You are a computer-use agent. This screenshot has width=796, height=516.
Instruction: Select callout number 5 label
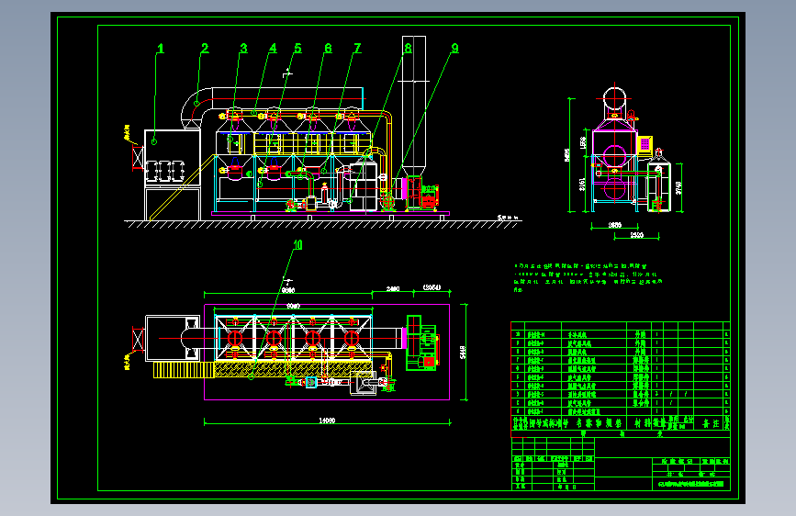point(298,49)
